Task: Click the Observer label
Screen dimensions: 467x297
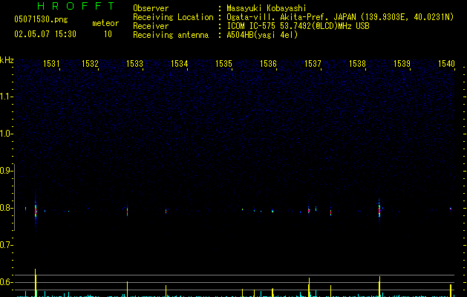Action: click(151, 8)
